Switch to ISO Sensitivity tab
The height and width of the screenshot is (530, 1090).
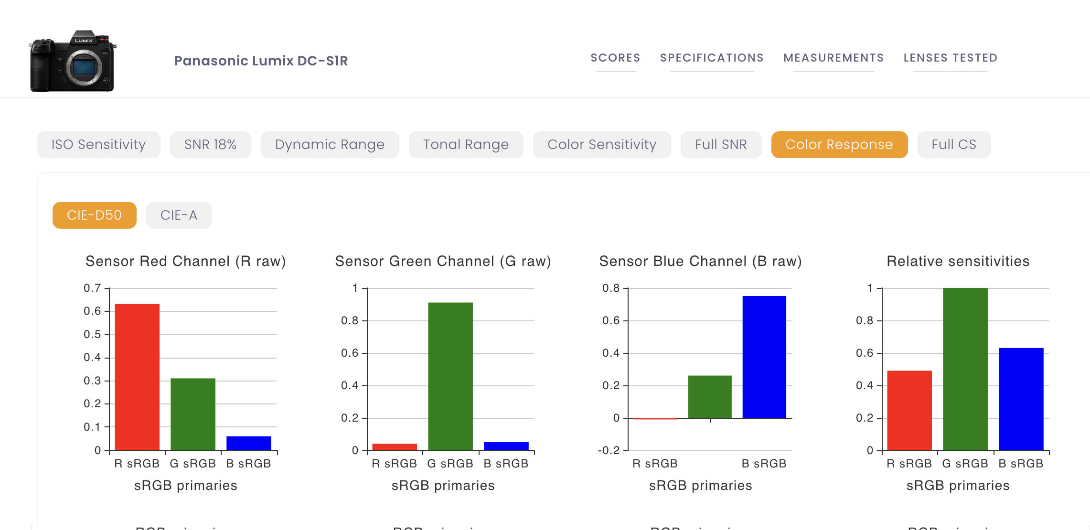(x=99, y=145)
